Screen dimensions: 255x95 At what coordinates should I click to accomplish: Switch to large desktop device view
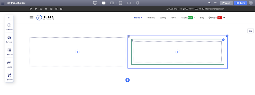pyautogui.click(x=95, y=3)
